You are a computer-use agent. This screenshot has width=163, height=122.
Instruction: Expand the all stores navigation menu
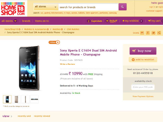coord(9,21)
